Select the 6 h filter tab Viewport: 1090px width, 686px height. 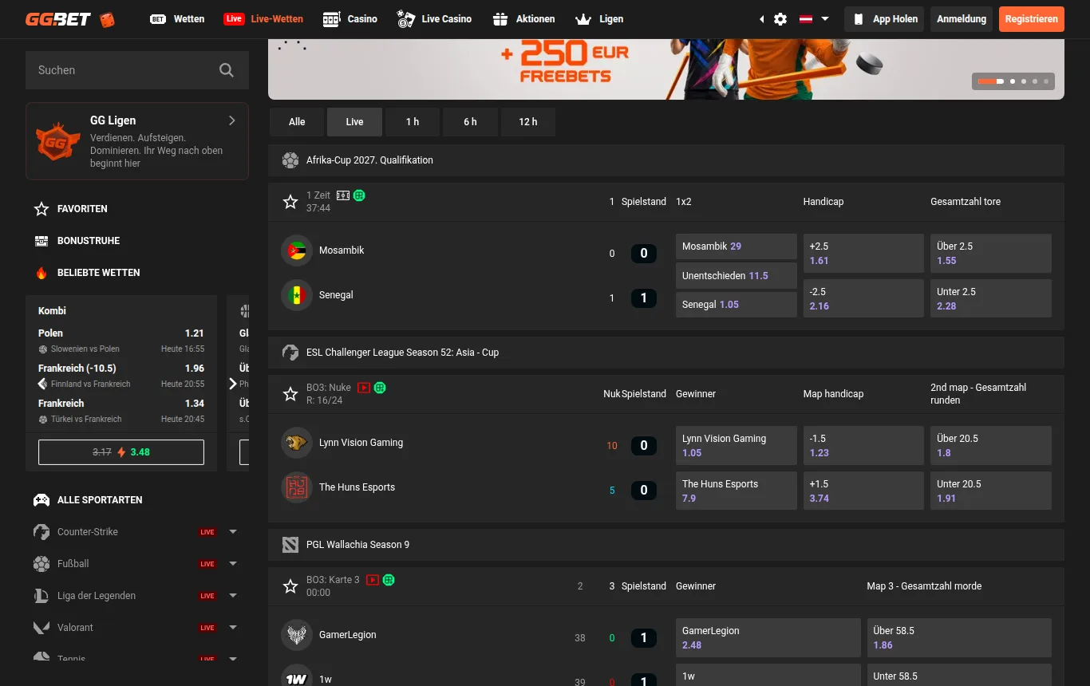click(x=470, y=122)
